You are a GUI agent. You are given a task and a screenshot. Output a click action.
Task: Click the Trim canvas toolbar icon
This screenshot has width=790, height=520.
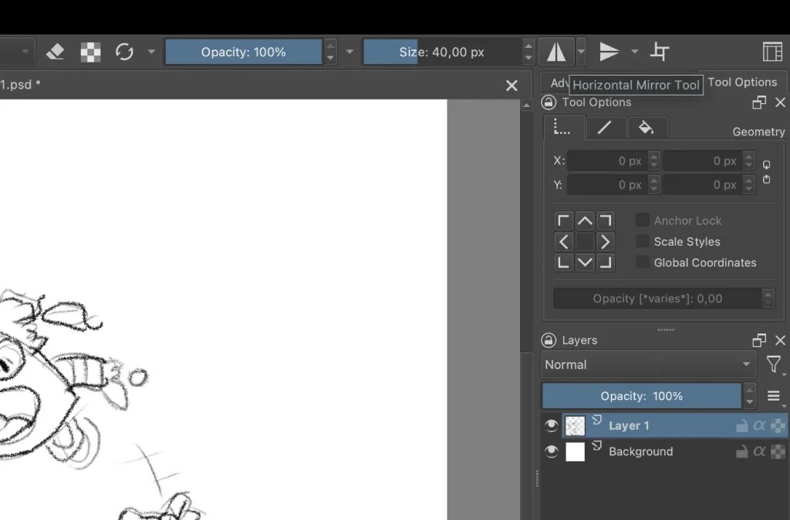(660, 51)
